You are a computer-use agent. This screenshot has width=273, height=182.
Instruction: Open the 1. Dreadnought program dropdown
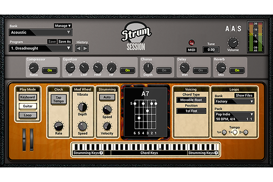pyautogui.click(x=40, y=48)
